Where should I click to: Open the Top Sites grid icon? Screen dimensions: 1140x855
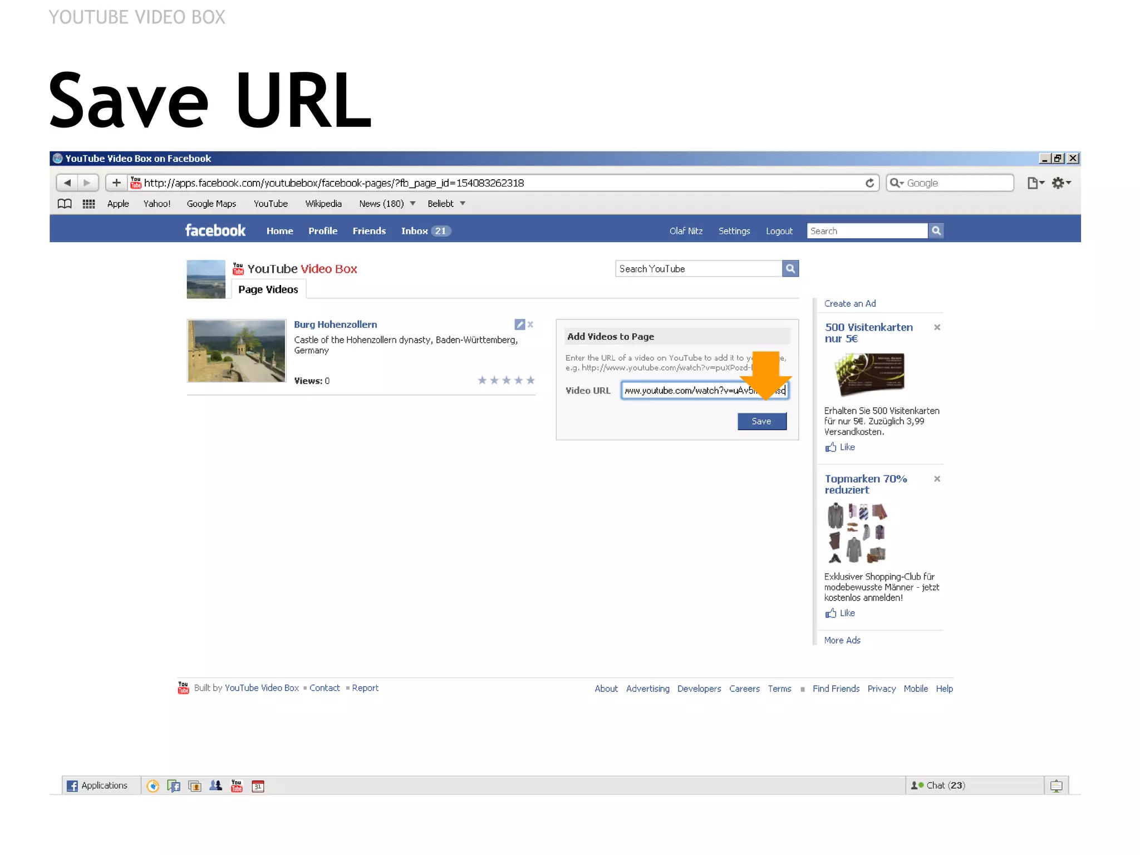click(89, 204)
